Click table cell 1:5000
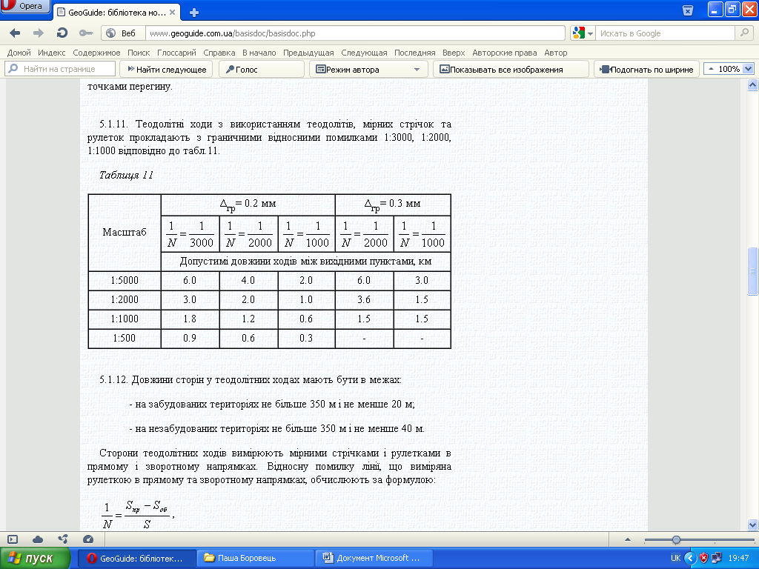759x569 pixels. click(125, 280)
